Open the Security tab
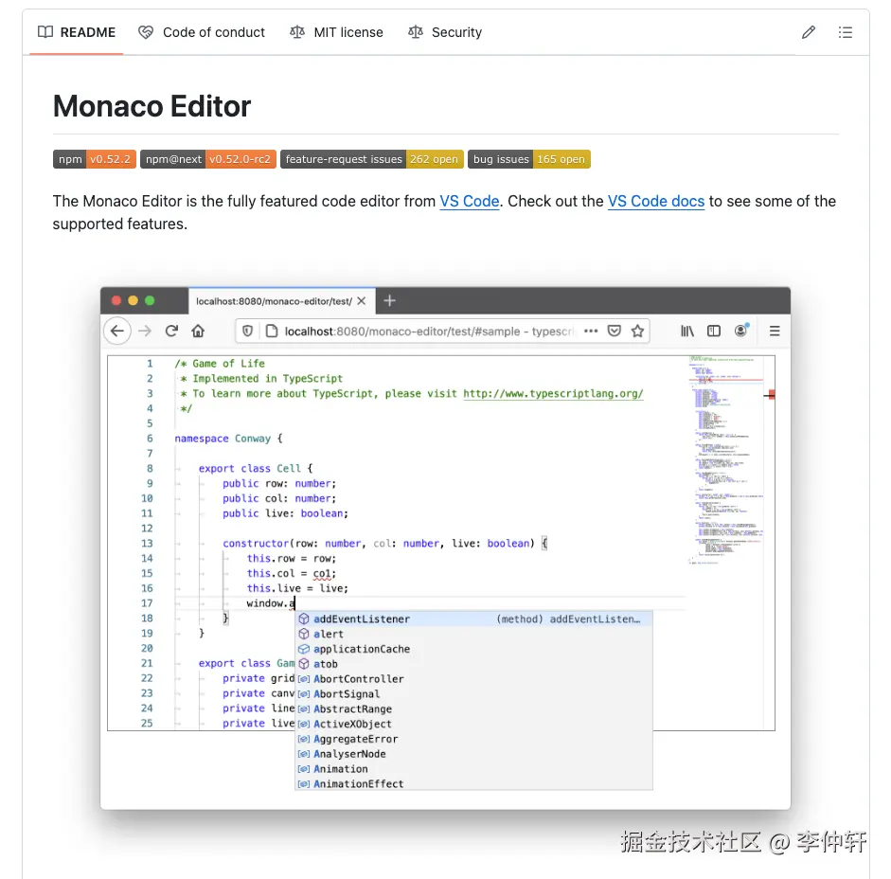The height and width of the screenshot is (879, 891). [x=445, y=32]
